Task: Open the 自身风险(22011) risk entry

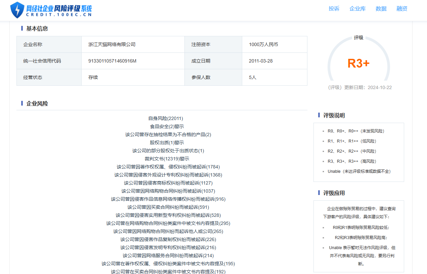Action: [x=166, y=118]
